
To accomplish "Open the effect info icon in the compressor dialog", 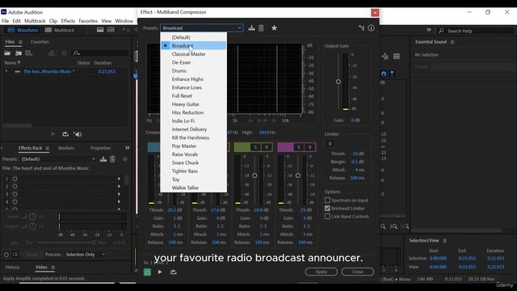I will click(372, 28).
